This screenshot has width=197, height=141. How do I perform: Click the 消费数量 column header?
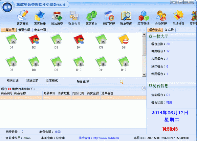coord(64,93)
